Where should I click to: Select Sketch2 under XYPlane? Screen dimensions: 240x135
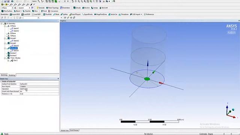pyautogui.click(x=16, y=31)
